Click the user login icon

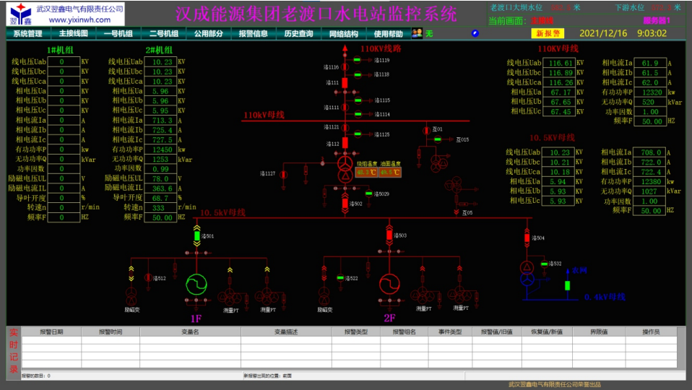(x=417, y=33)
